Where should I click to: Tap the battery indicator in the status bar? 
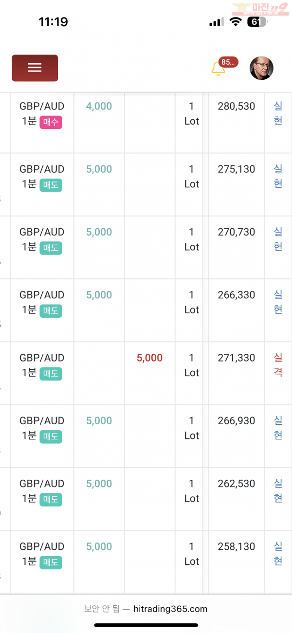pos(256,22)
